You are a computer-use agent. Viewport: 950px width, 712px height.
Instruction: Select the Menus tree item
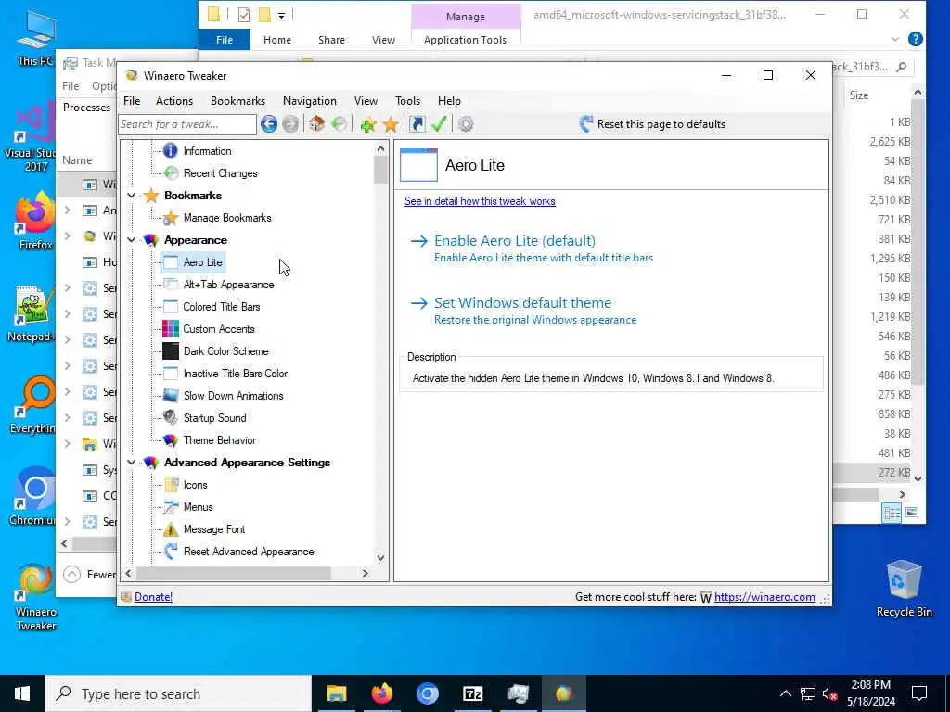pyautogui.click(x=199, y=507)
